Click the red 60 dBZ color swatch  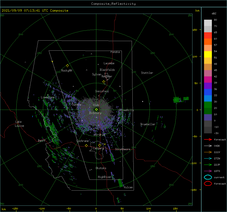coord(208,36)
